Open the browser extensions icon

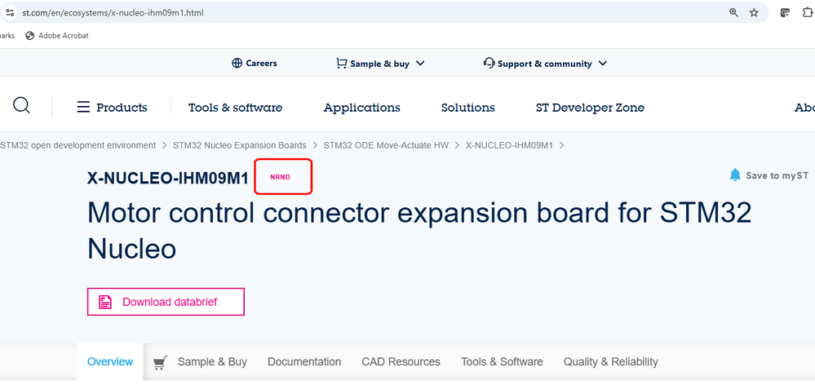tap(807, 13)
